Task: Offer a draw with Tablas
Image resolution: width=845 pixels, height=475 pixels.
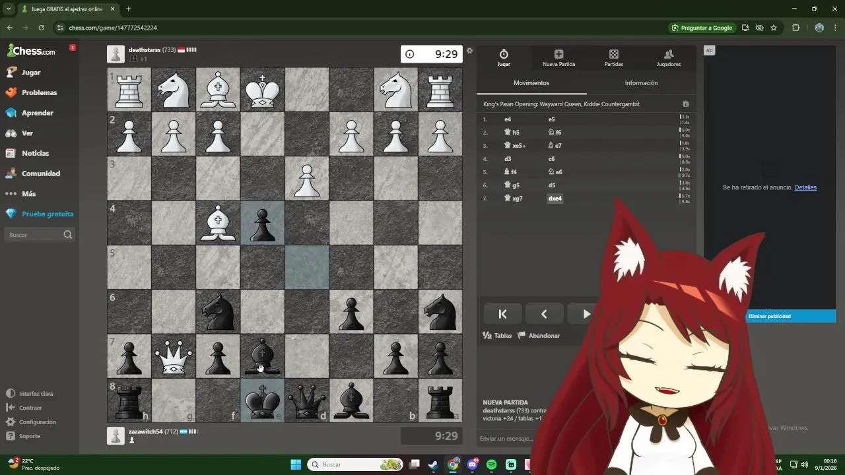Action: [498, 336]
